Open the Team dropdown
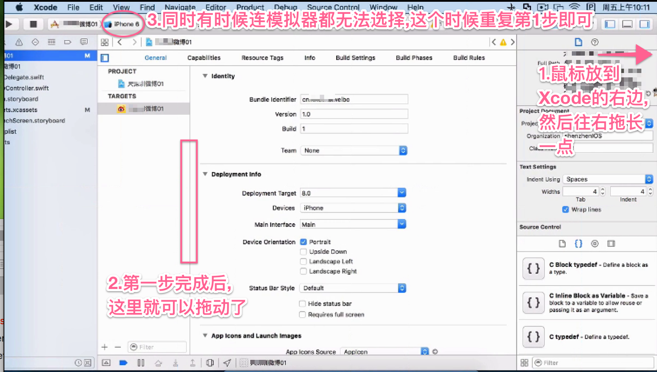 (x=354, y=150)
